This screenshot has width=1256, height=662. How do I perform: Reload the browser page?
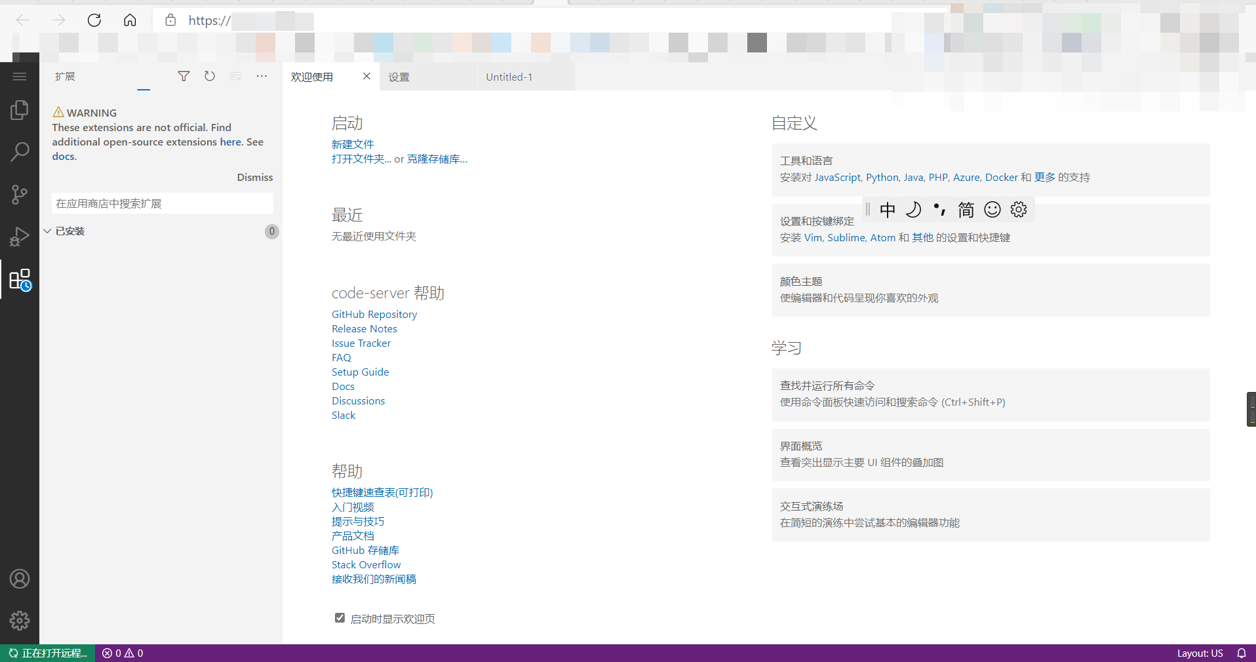click(94, 20)
